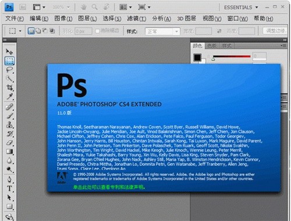
Task: Enable Add to selection mode
Action: click(x=38, y=31)
